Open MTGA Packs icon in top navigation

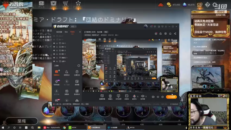coord(53,4)
